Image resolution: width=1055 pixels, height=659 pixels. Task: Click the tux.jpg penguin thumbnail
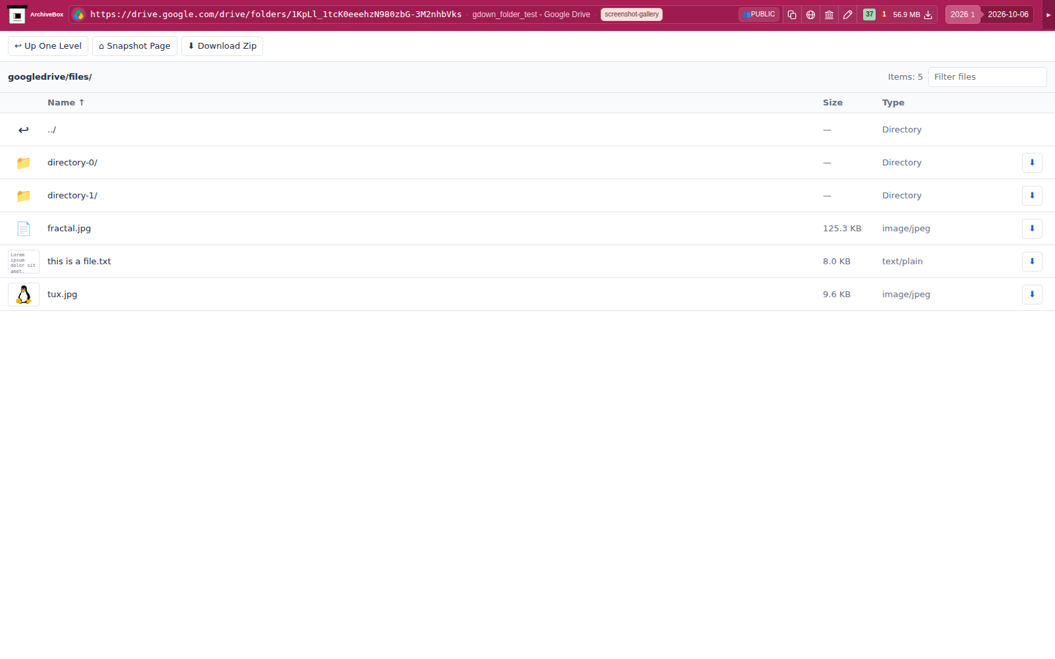[24, 295]
